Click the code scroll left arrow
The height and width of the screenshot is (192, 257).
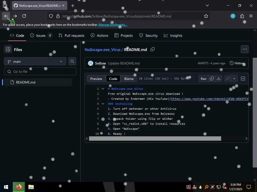click(87, 138)
